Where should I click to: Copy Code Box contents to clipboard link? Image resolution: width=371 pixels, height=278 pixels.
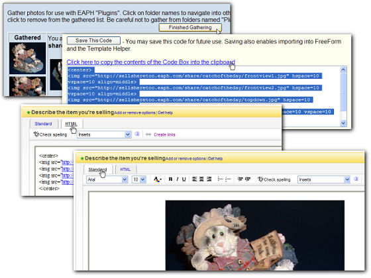click(x=151, y=62)
